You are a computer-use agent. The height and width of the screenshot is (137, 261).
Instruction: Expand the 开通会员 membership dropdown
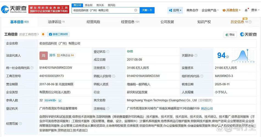(232, 10)
